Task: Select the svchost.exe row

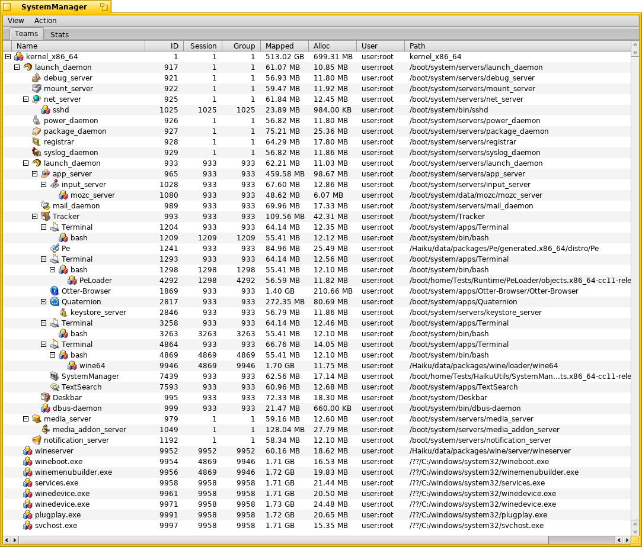Action: click(317, 525)
